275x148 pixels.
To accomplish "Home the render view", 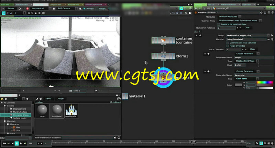I will (x=36, y=13).
